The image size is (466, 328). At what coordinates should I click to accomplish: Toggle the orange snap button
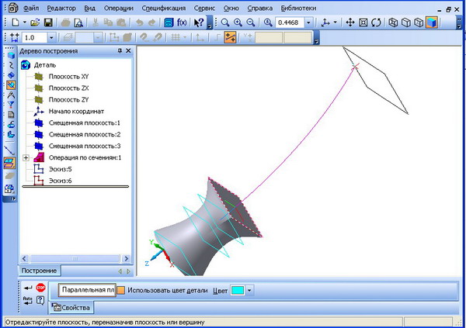(x=230, y=37)
